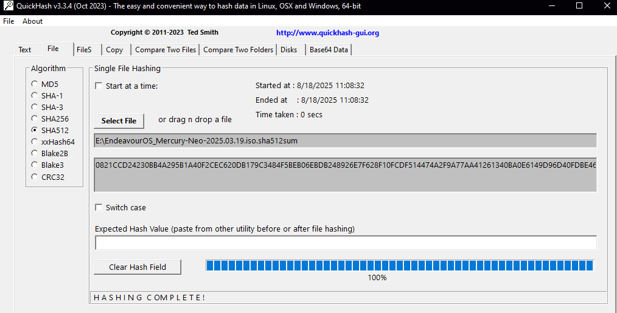Click the Clear Hash Field button
The height and width of the screenshot is (313, 617).
[x=138, y=267]
